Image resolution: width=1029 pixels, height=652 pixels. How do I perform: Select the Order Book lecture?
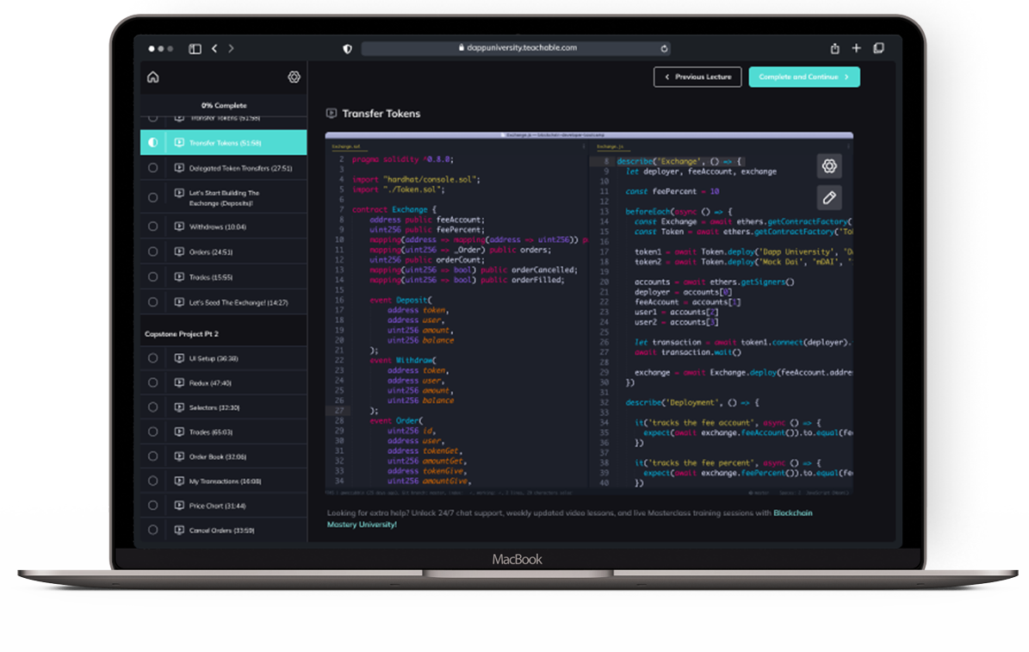click(x=217, y=456)
